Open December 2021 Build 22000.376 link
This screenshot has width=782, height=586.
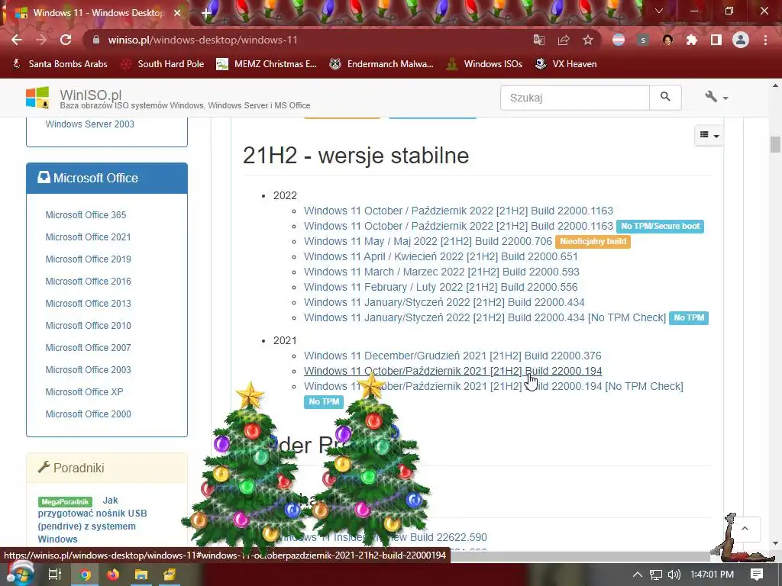[x=452, y=356]
